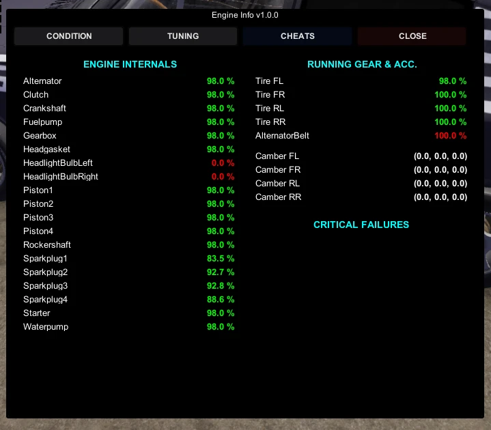Select the Tire RL label

click(x=270, y=109)
